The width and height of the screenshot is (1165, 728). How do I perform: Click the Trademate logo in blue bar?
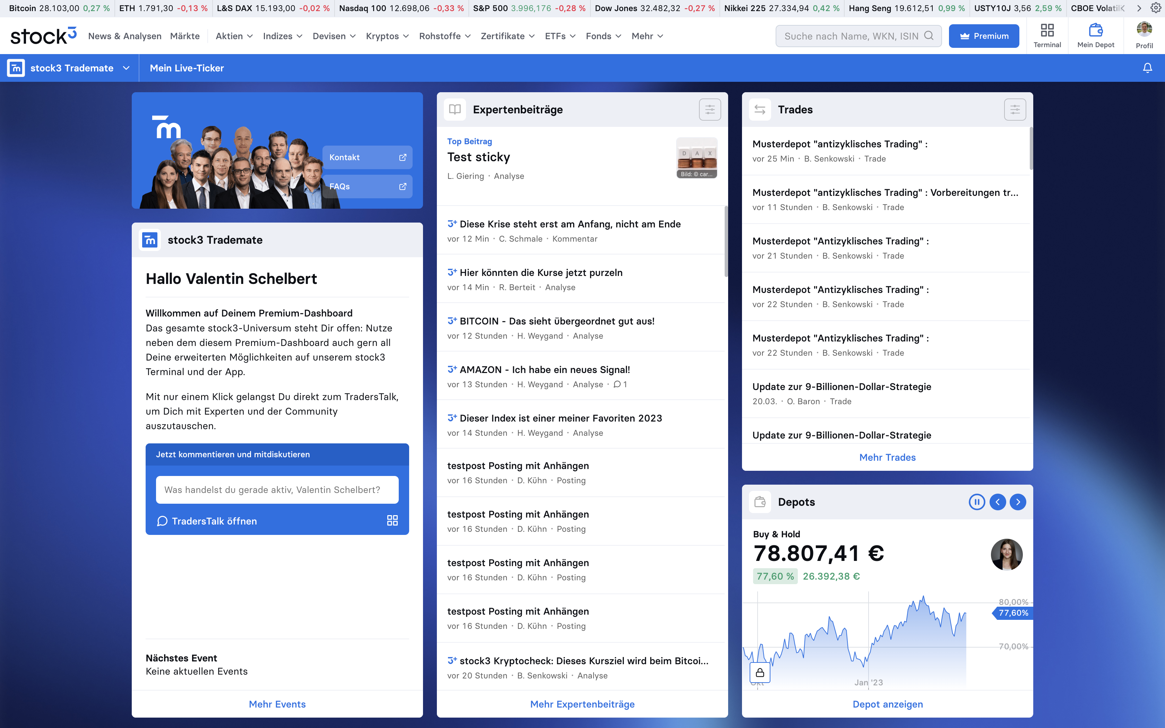click(16, 68)
